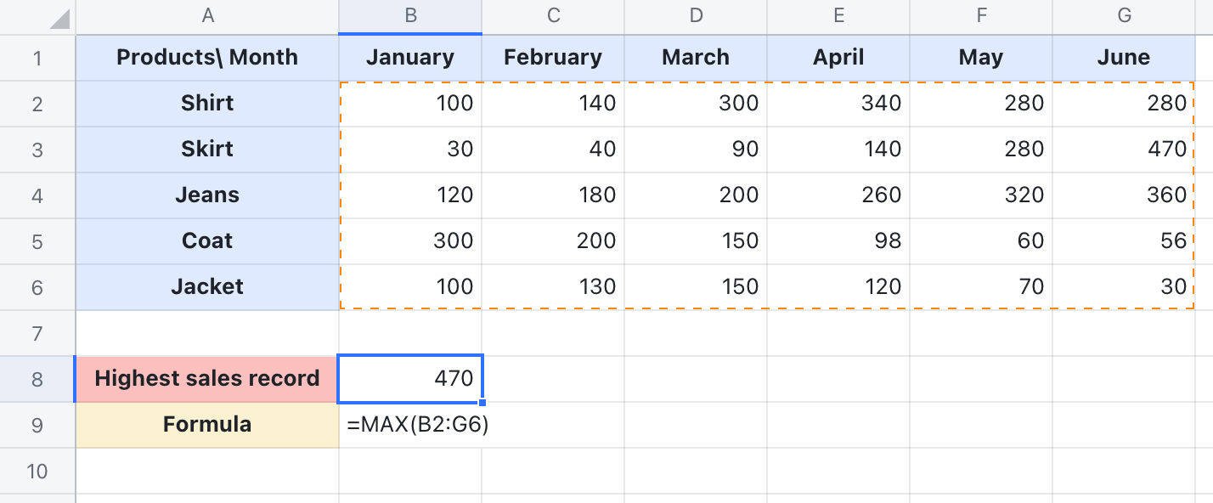Select row header 10

click(37, 470)
